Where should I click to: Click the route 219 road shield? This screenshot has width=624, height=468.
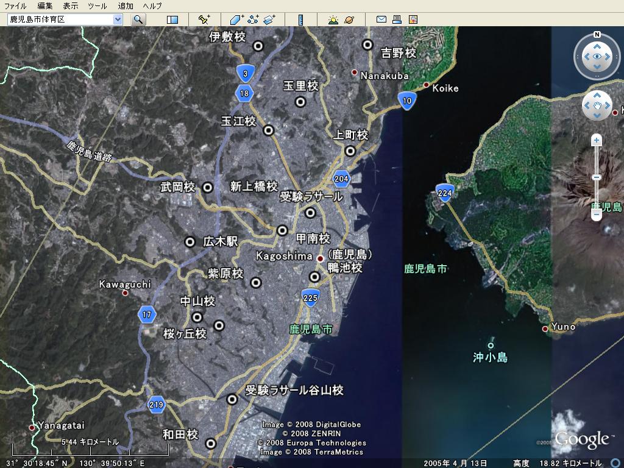point(156,405)
